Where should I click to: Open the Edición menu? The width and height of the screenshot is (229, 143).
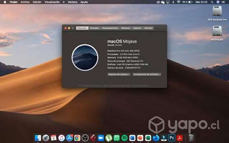coord(37,2)
